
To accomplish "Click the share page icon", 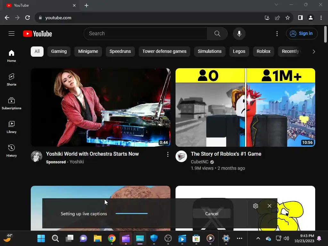I will pos(277,18).
